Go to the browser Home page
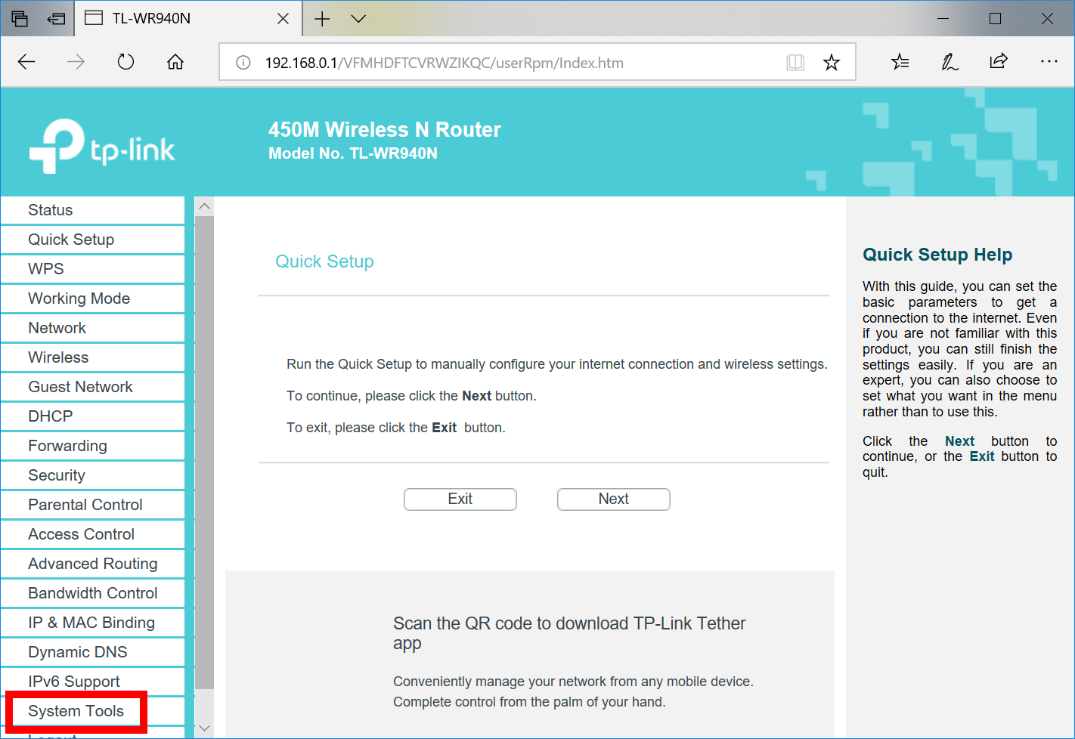Image resolution: width=1075 pixels, height=739 pixels. 175,62
